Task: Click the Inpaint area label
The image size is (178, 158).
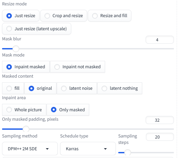Action: (14, 97)
